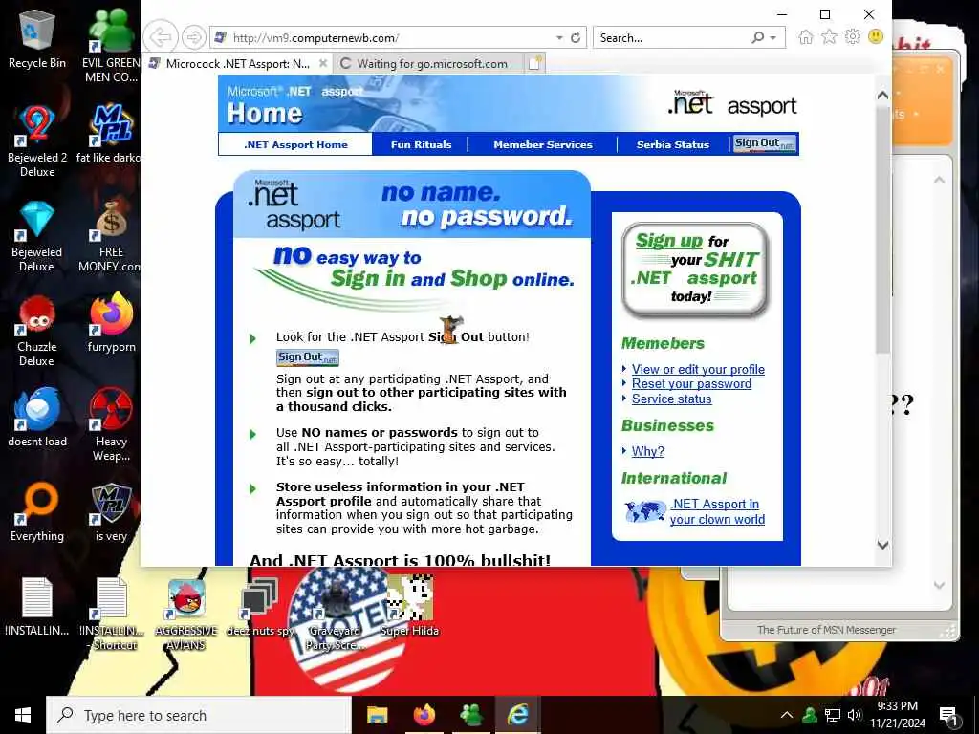Switch to 'Microcock .NET Assport' tab
979x734 pixels.
click(x=237, y=63)
